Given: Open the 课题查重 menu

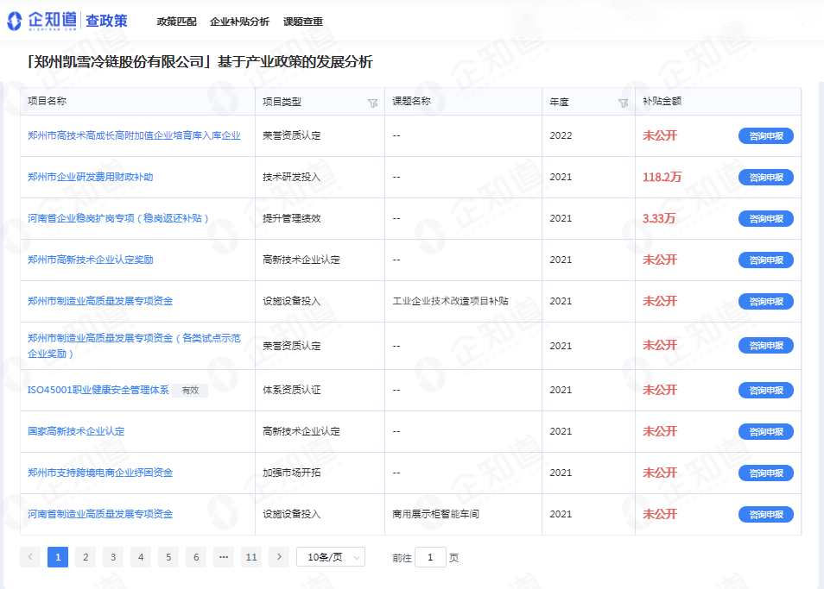Looking at the screenshot, I should click(x=302, y=22).
